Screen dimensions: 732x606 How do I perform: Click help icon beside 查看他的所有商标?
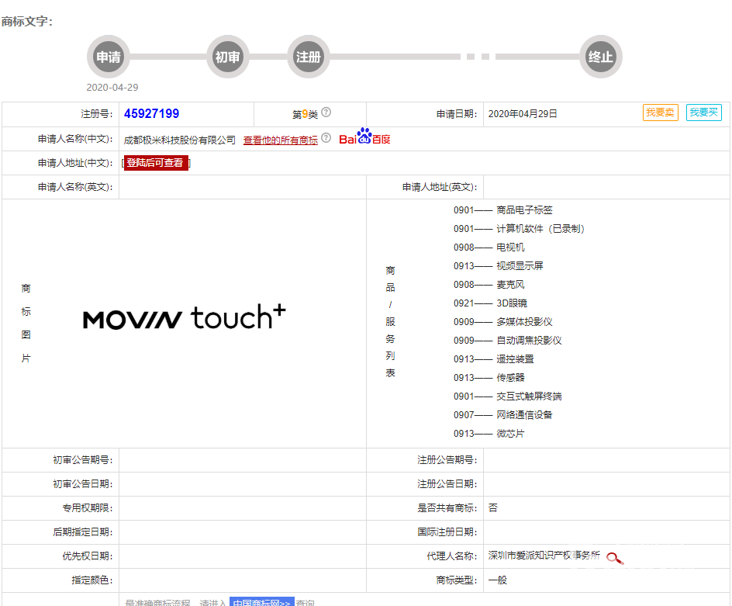coord(326,138)
